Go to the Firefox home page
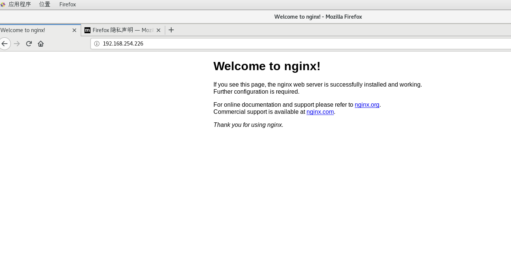Viewport: 511px width, 253px height. click(41, 44)
